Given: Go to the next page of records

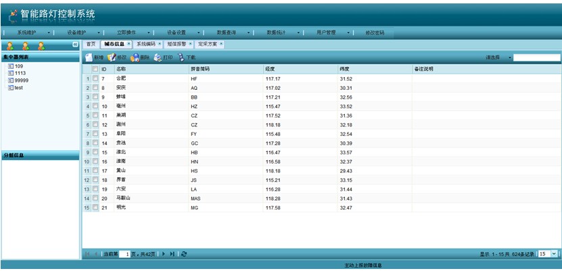Looking at the screenshot, I should point(164,253).
